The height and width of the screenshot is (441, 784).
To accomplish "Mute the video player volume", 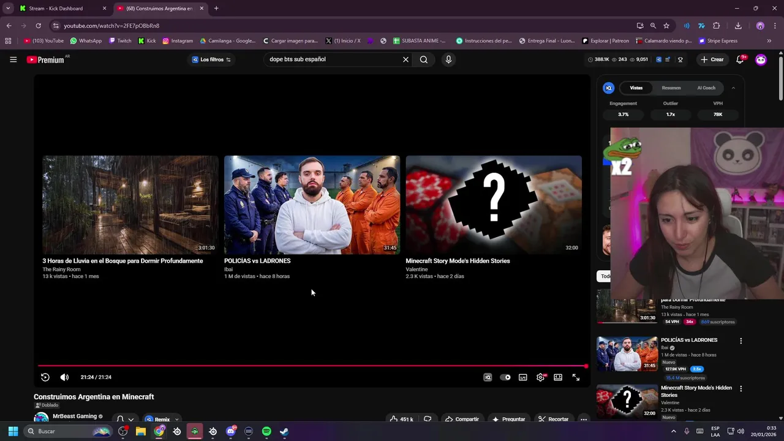I will click(x=64, y=377).
